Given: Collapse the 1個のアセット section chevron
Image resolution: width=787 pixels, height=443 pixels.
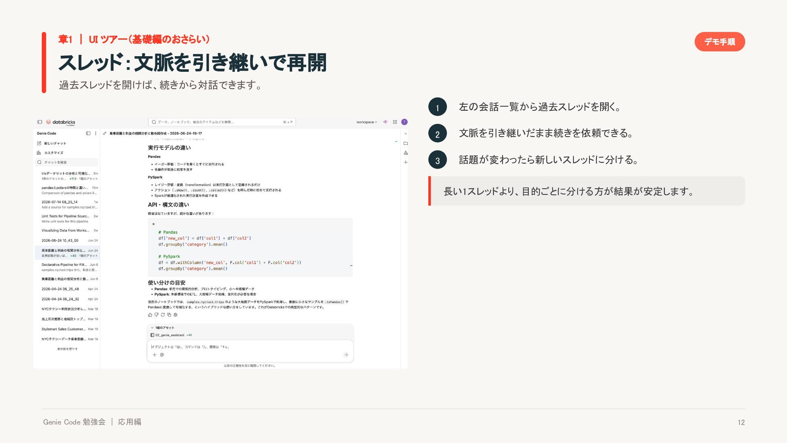Looking at the screenshot, I should tap(152, 328).
